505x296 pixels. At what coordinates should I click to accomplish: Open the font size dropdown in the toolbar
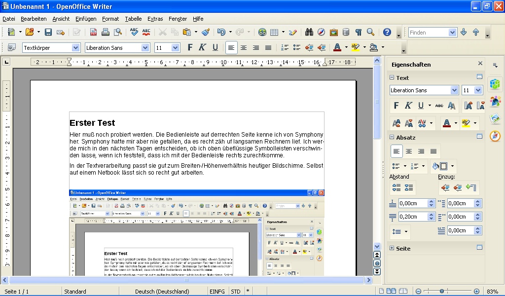[175, 48]
